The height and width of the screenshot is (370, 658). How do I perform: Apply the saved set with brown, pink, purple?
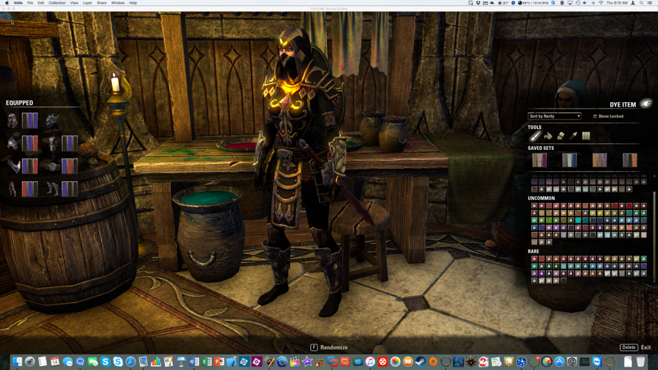539,160
